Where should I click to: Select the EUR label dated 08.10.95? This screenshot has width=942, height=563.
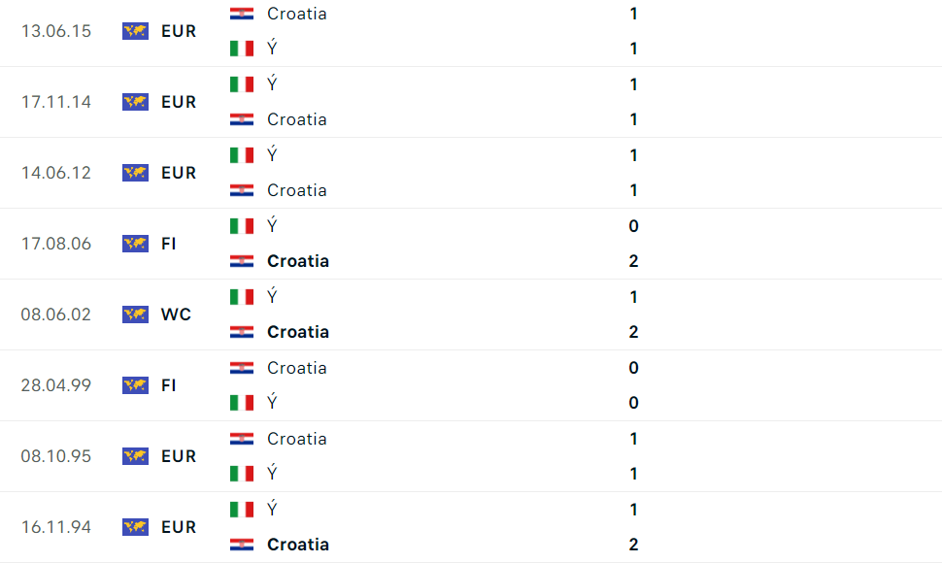click(x=179, y=456)
